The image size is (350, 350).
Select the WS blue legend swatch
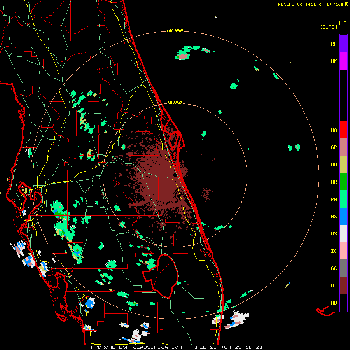pyautogui.click(x=343, y=216)
